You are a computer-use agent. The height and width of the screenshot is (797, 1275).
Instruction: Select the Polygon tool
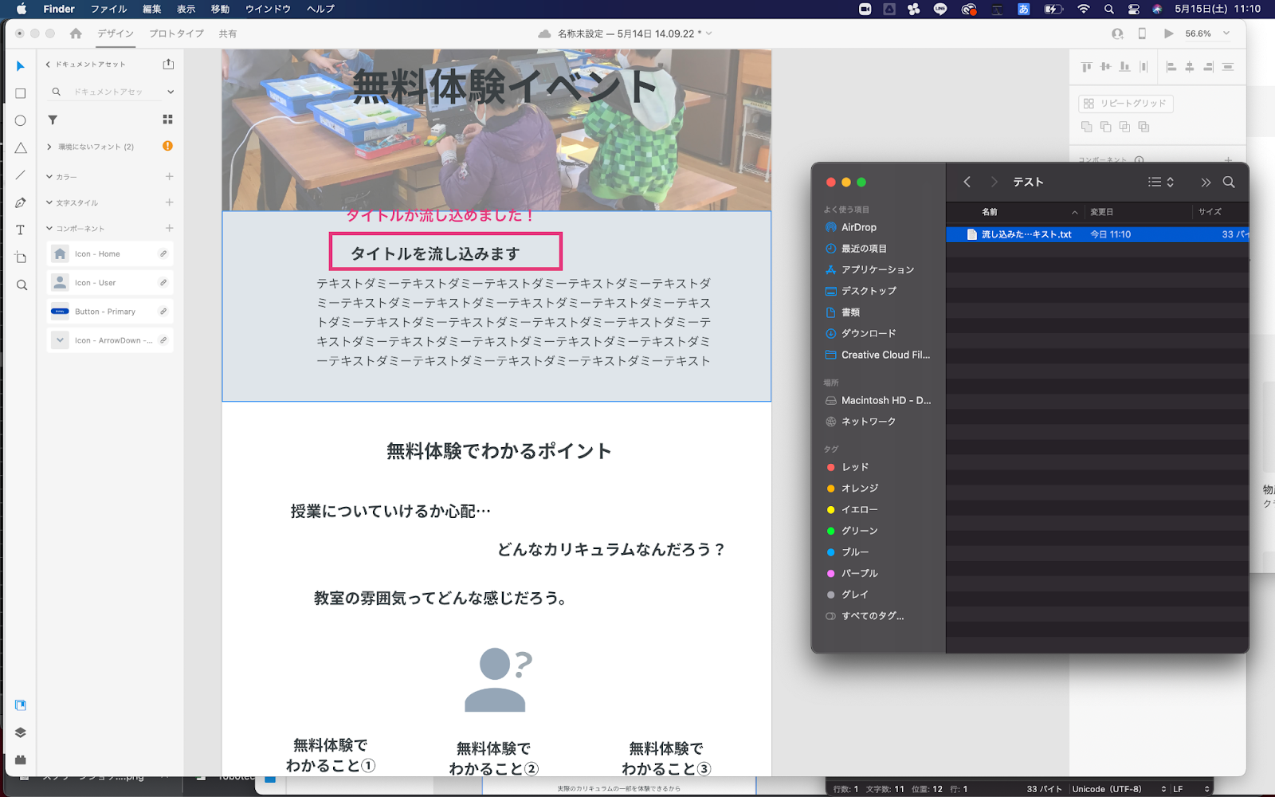(21, 148)
